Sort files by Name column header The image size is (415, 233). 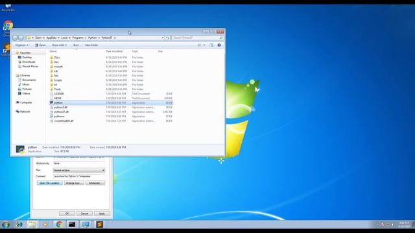point(53,51)
